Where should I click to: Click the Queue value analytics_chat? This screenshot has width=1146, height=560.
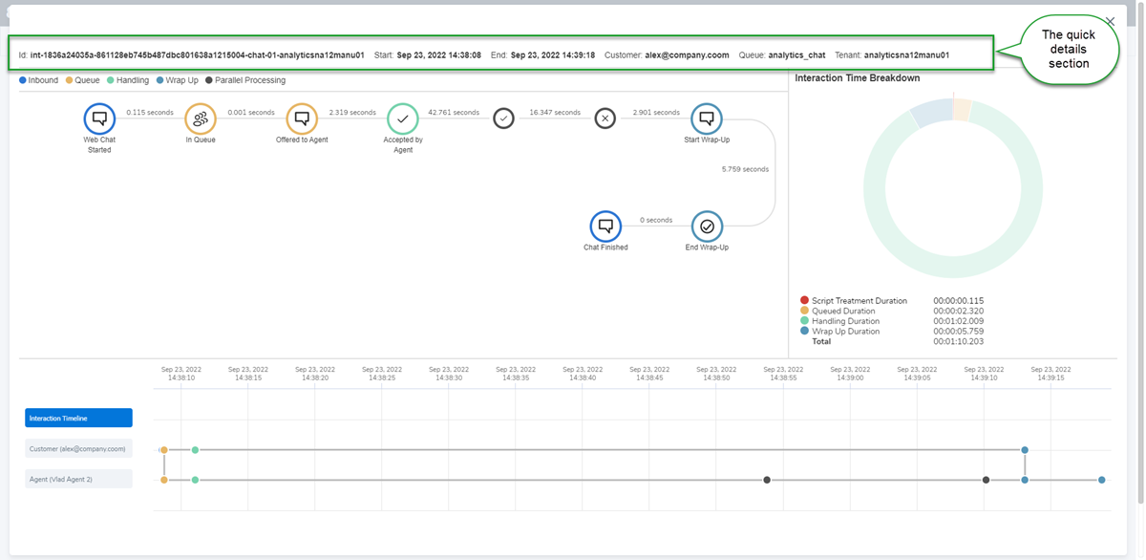click(796, 55)
